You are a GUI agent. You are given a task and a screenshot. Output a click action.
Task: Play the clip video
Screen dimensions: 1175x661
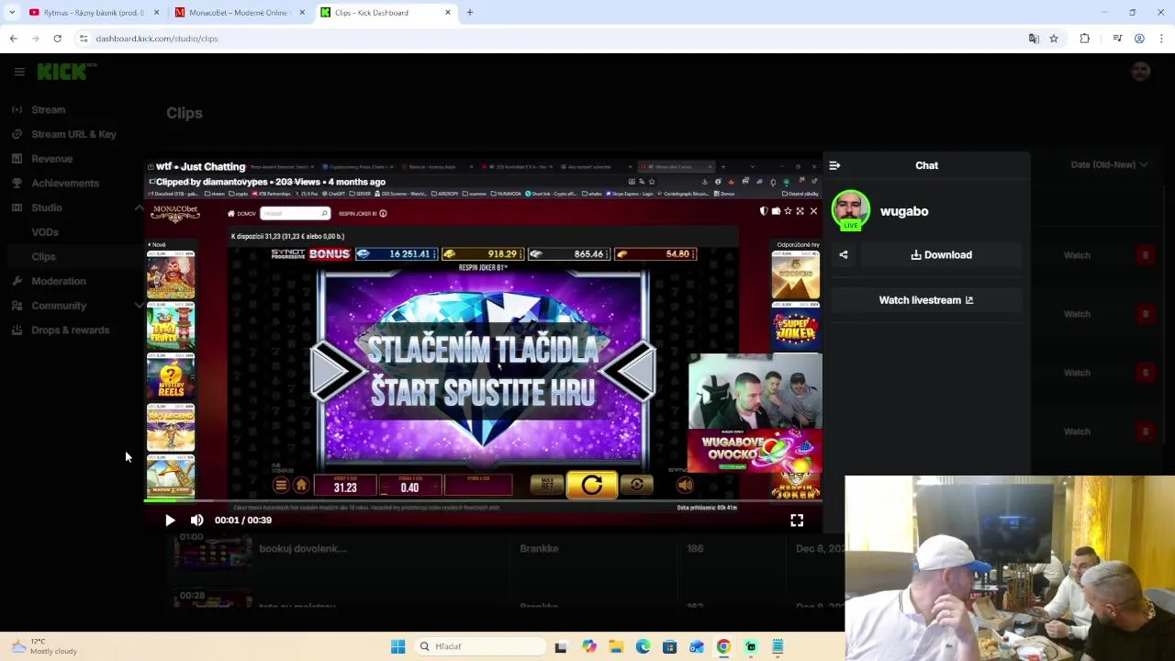(170, 520)
